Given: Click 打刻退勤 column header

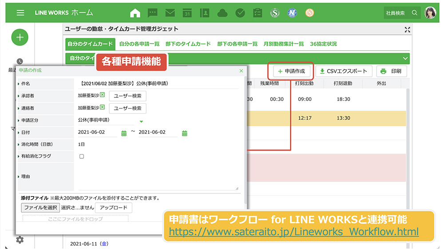Looking at the screenshot, I should (x=343, y=84).
